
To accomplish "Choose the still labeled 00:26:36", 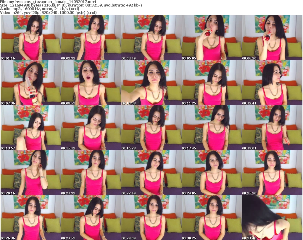I will 31,218.
